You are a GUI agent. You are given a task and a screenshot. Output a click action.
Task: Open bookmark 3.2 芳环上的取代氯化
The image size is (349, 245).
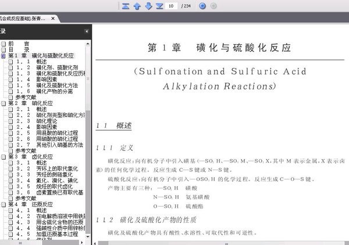click(47, 169)
